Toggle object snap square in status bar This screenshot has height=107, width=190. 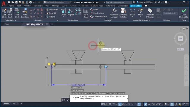click(x=139, y=104)
